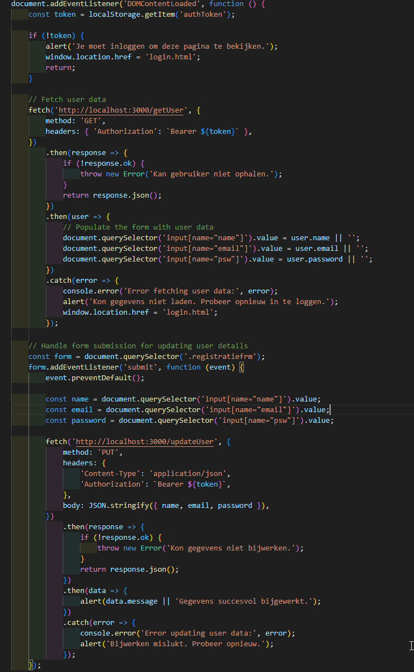Place cursor on event.preventDefault() line
Screen dimensions: 414x672
tap(95, 378)
